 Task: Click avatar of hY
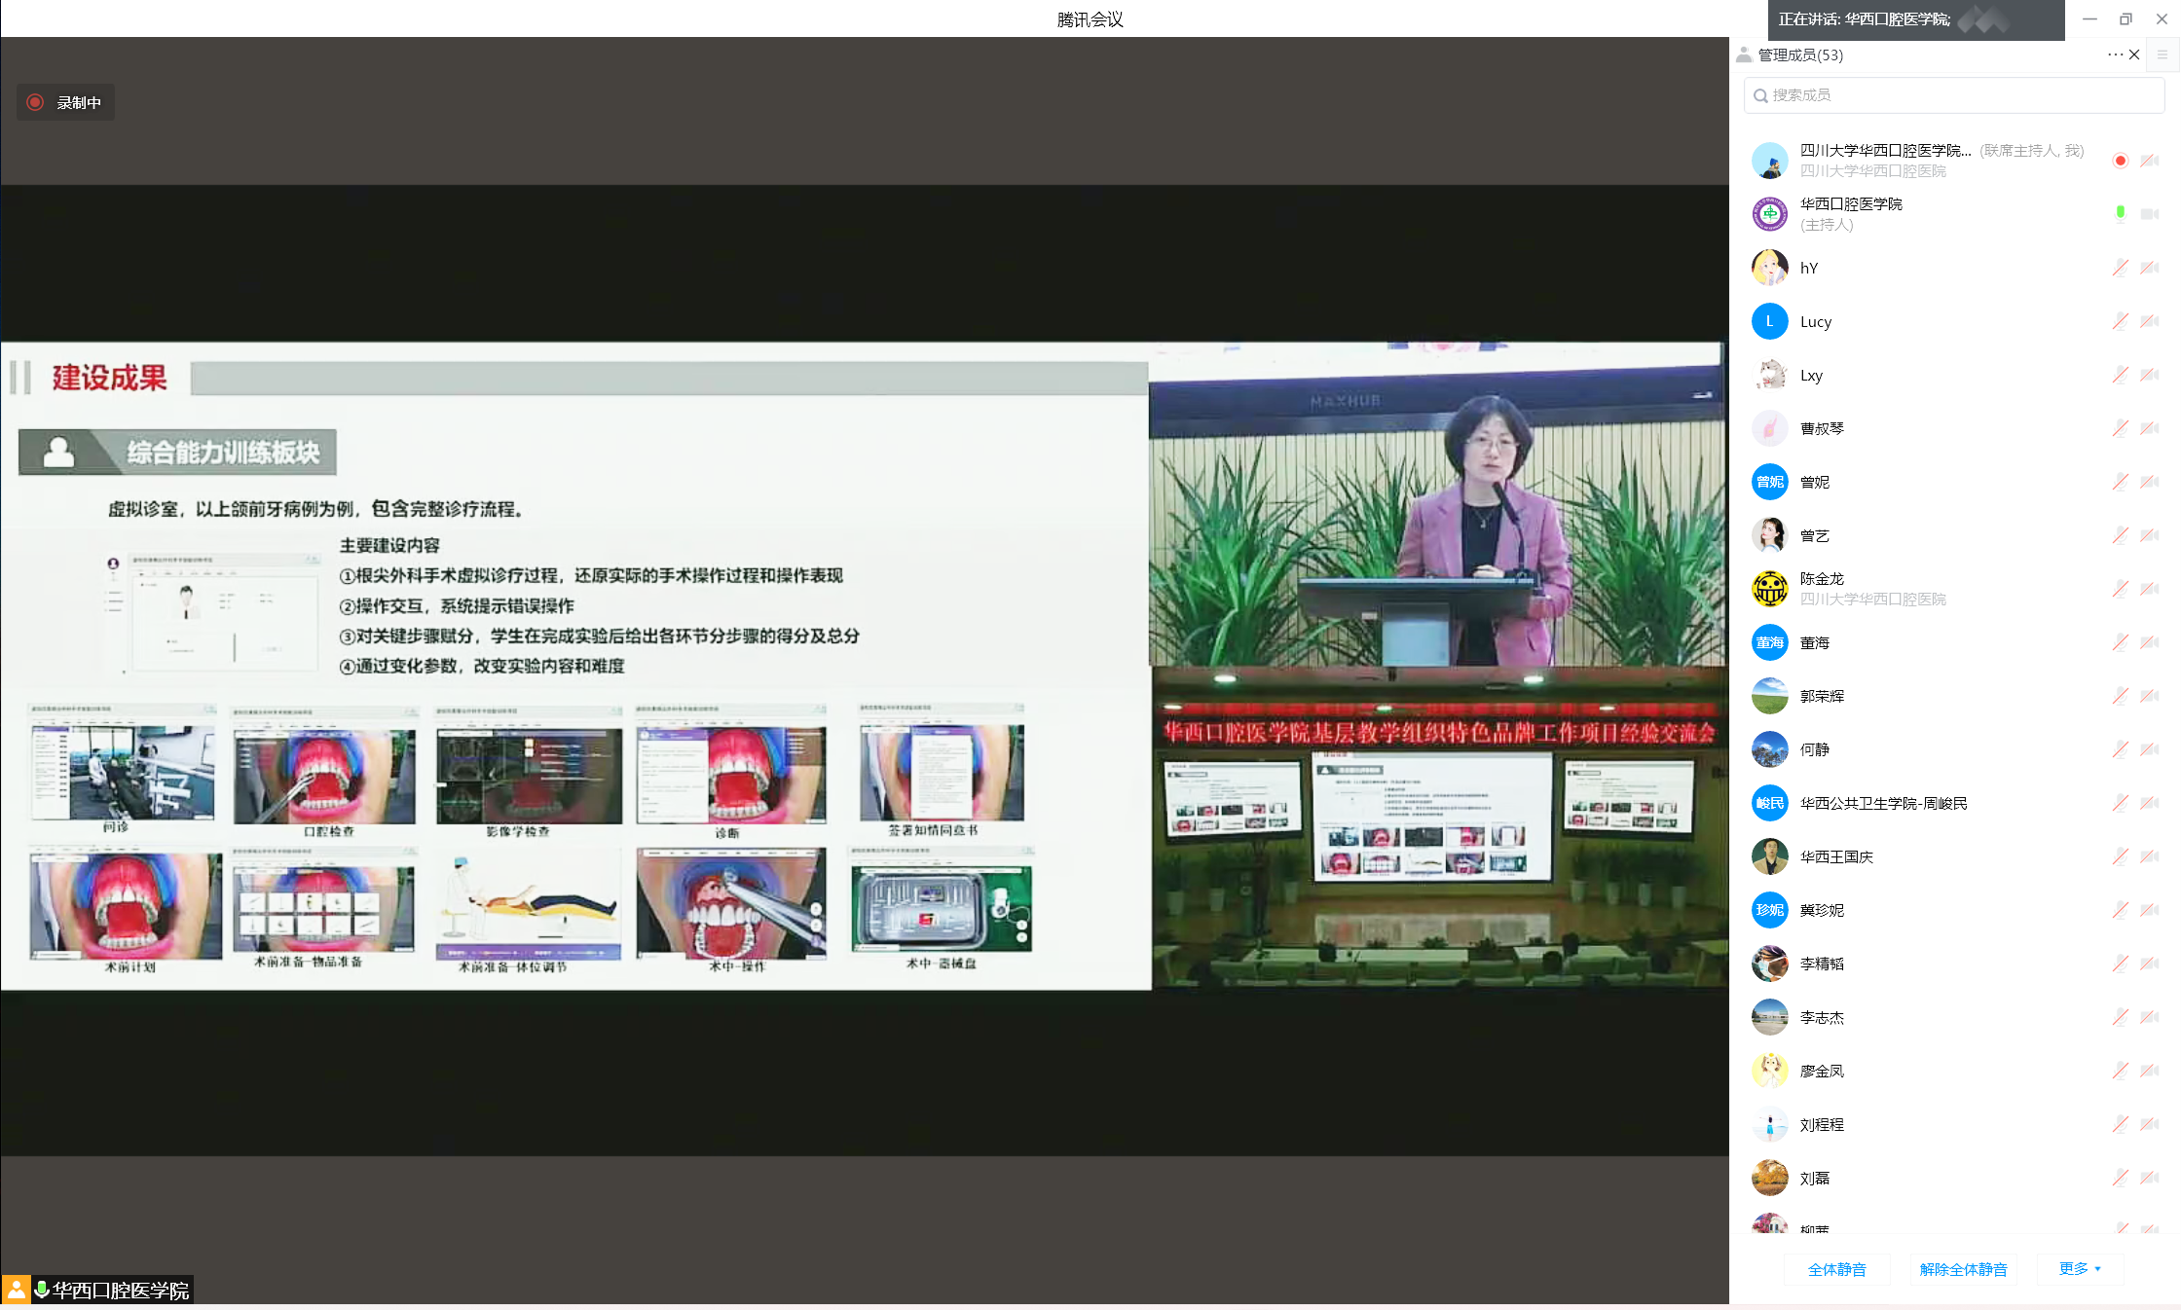pos(1769,268)
